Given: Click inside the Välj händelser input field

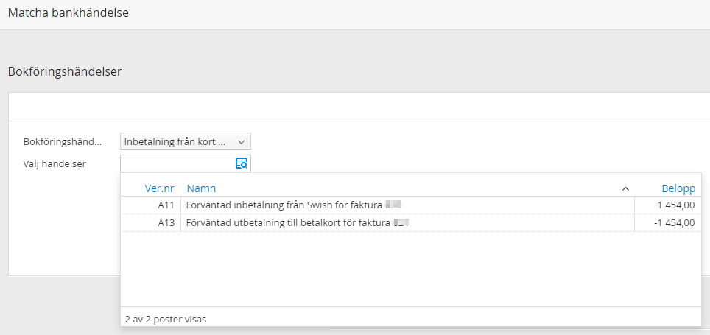Looking at the screenshot, I should [177, 163].
